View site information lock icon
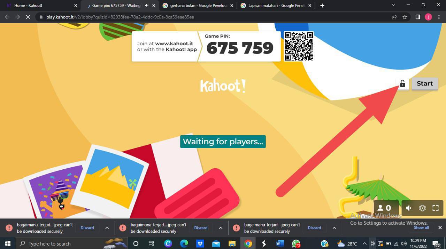Image resolution: width=446 pixels, height=249 pixels. (x=41, y=17)
